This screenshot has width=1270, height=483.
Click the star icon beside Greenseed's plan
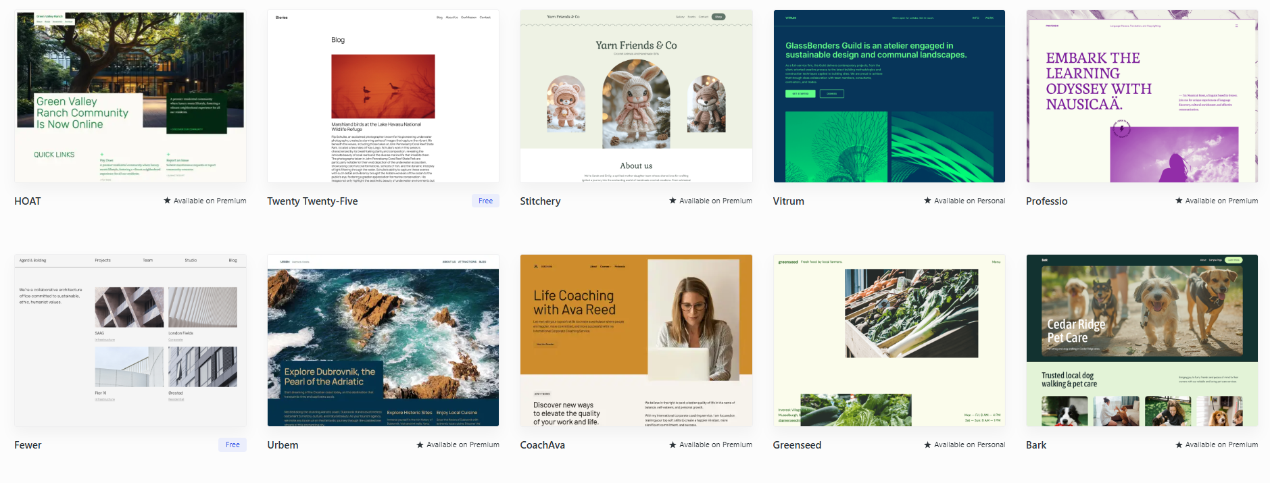tap(927, 444)
